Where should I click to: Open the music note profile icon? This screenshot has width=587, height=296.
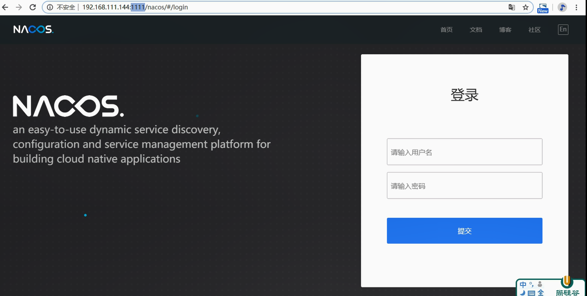[x=563, y=8]
